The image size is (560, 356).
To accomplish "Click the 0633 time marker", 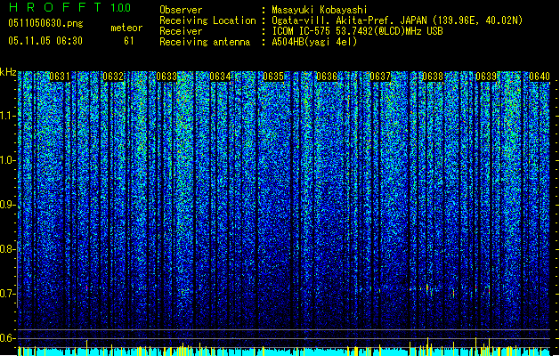I will [x=166, y=77].
